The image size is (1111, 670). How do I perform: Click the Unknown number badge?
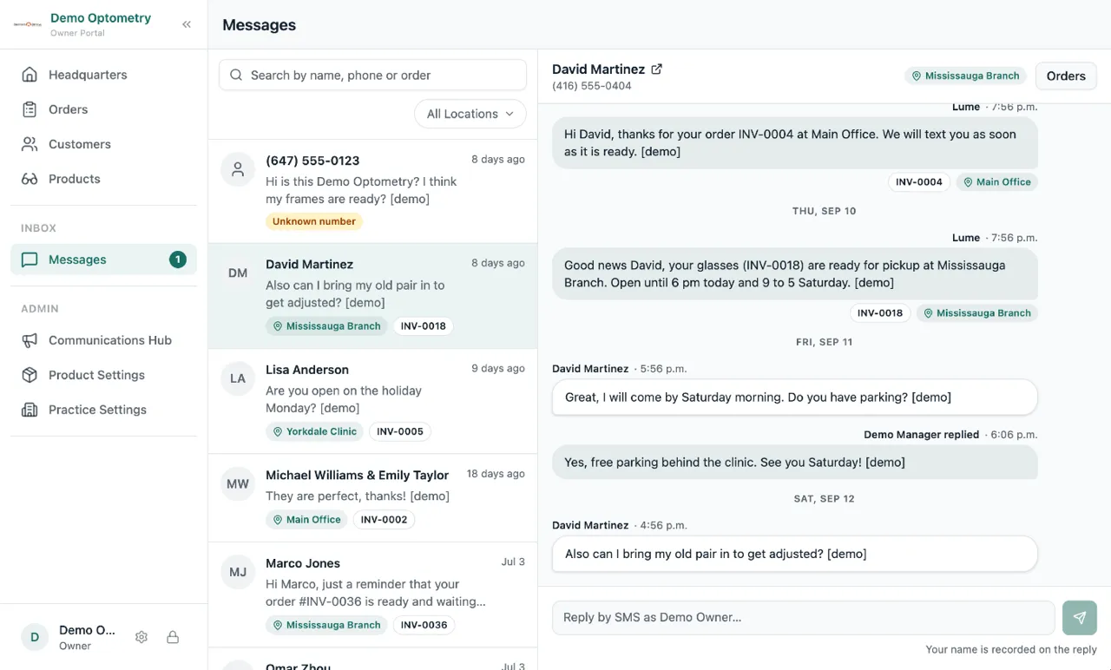click(x=314, y=221)
